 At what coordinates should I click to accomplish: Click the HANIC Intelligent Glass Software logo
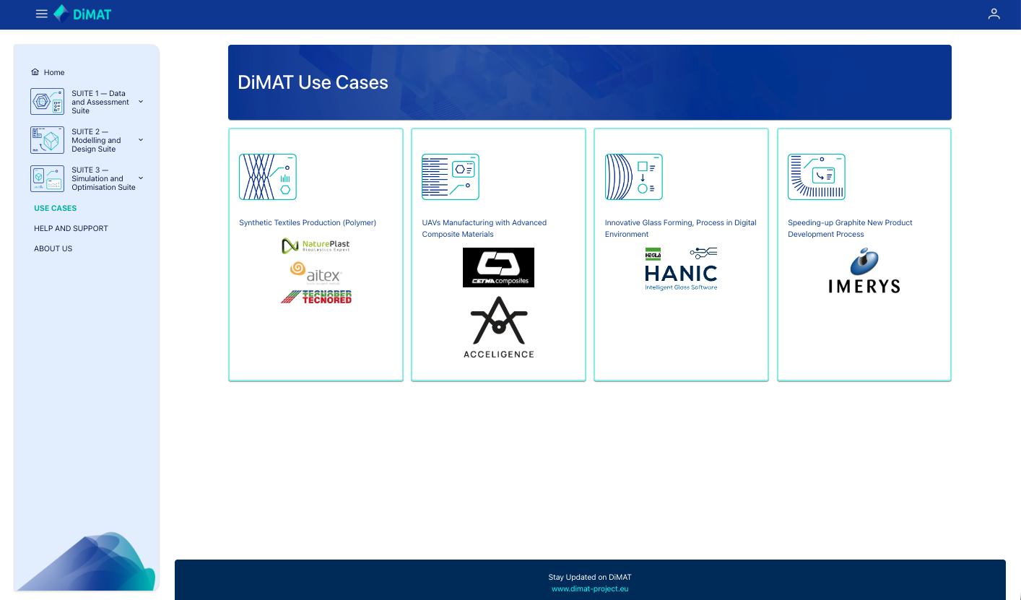click(x=681, y=269)
